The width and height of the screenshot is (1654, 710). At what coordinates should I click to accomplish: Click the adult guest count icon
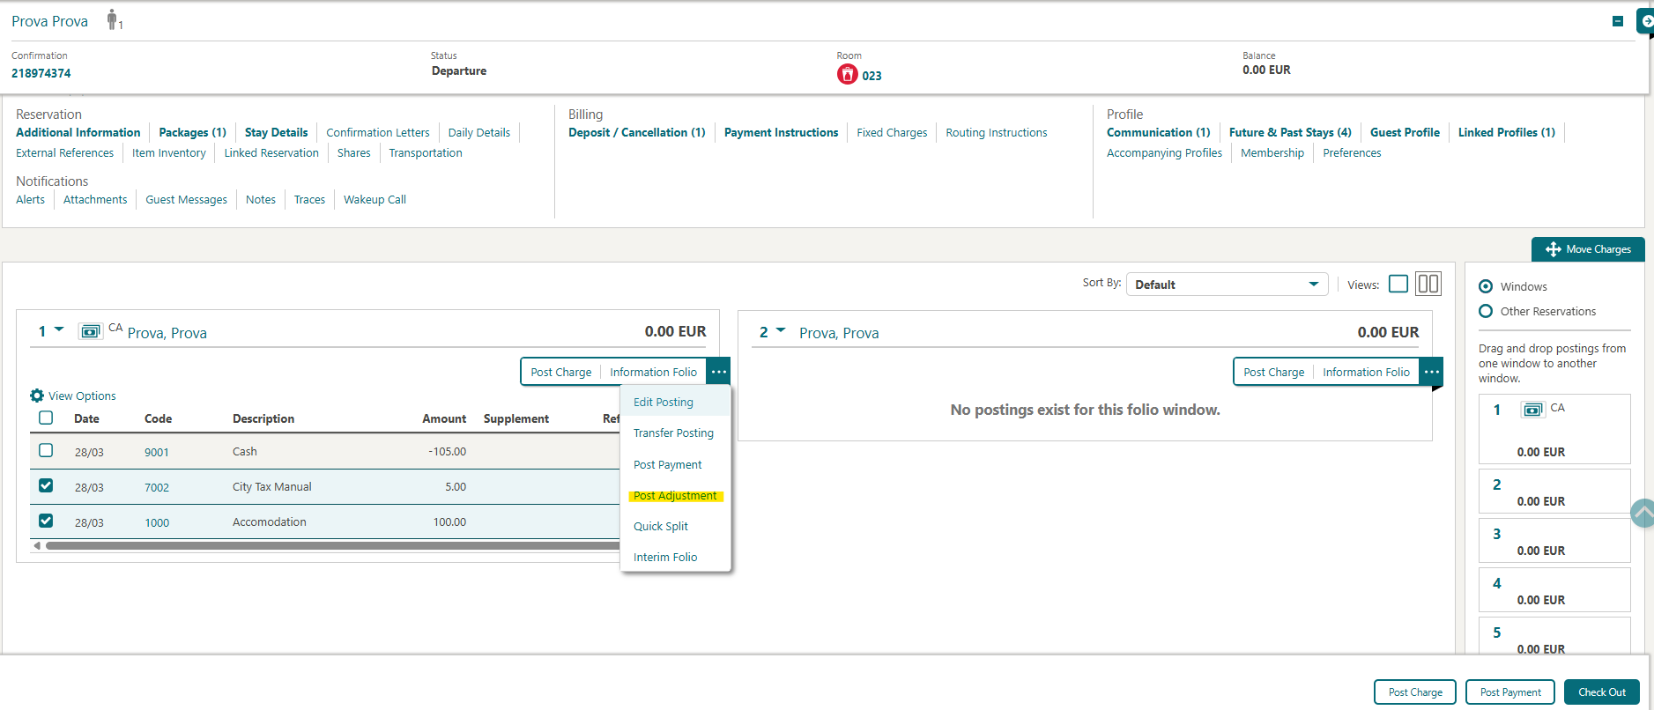(x=112, y=19)
